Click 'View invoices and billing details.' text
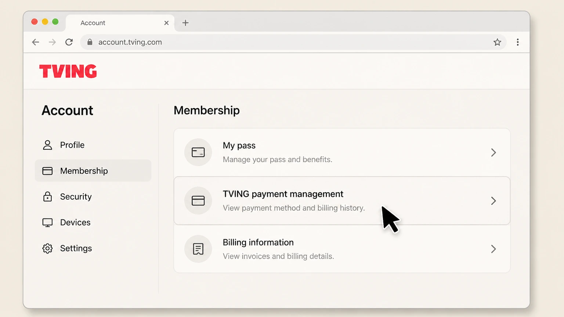Viewport: 564px width, 317px height. [278, 256]
